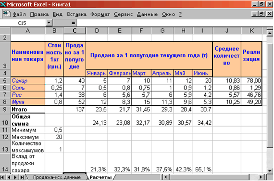The height and width of the screenshot is (181, 274).
Task: Expand the Name Box dropdown arrow
Action: (49, 23)
